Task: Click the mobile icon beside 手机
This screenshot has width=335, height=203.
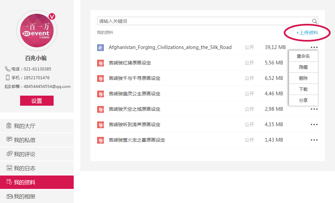Action: (x=8, y=78)
